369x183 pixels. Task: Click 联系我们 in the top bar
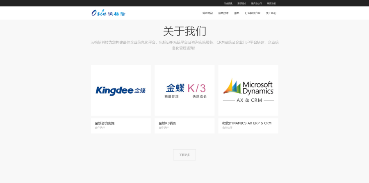271,3
